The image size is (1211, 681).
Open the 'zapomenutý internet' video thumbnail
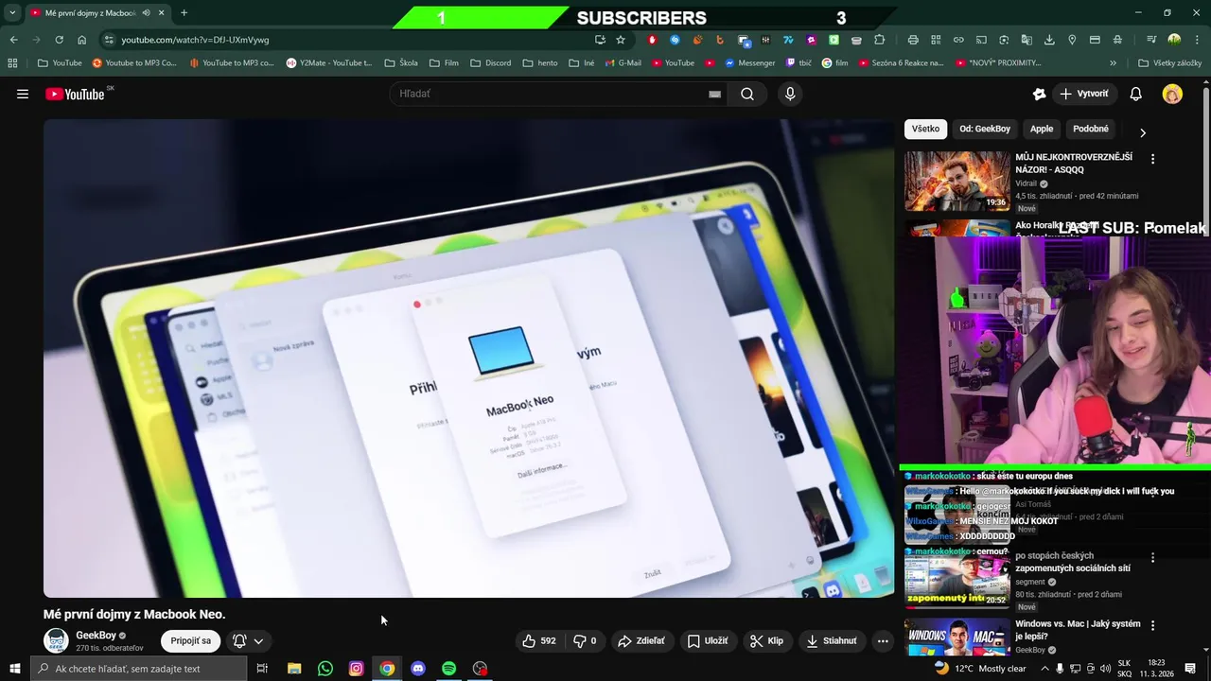(x=957, y=578)
